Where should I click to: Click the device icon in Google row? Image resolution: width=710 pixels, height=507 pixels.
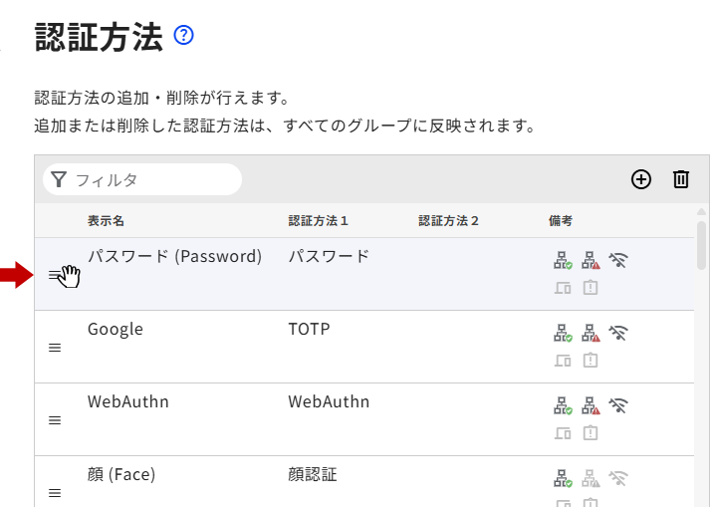click(x=563, y=361)
